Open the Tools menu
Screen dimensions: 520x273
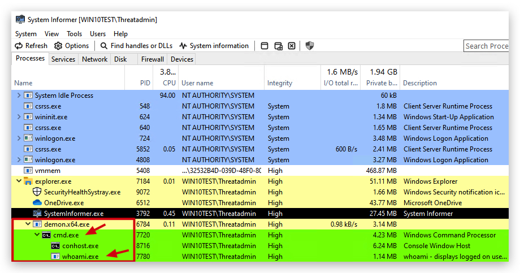click(x=74, y=34)
